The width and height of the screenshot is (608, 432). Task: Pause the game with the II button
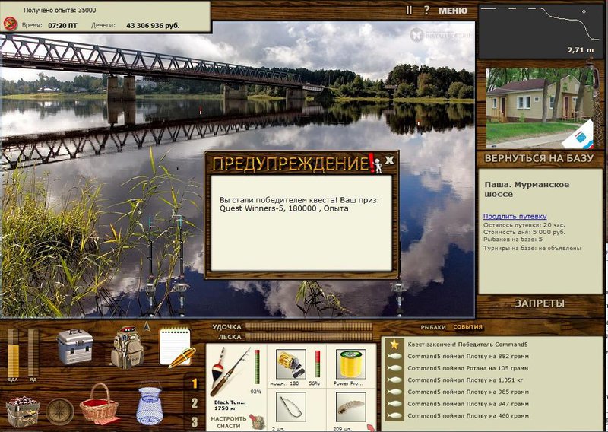point(409,11)
